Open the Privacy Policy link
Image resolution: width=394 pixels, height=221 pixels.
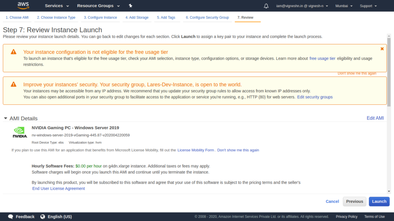[347, 217]
